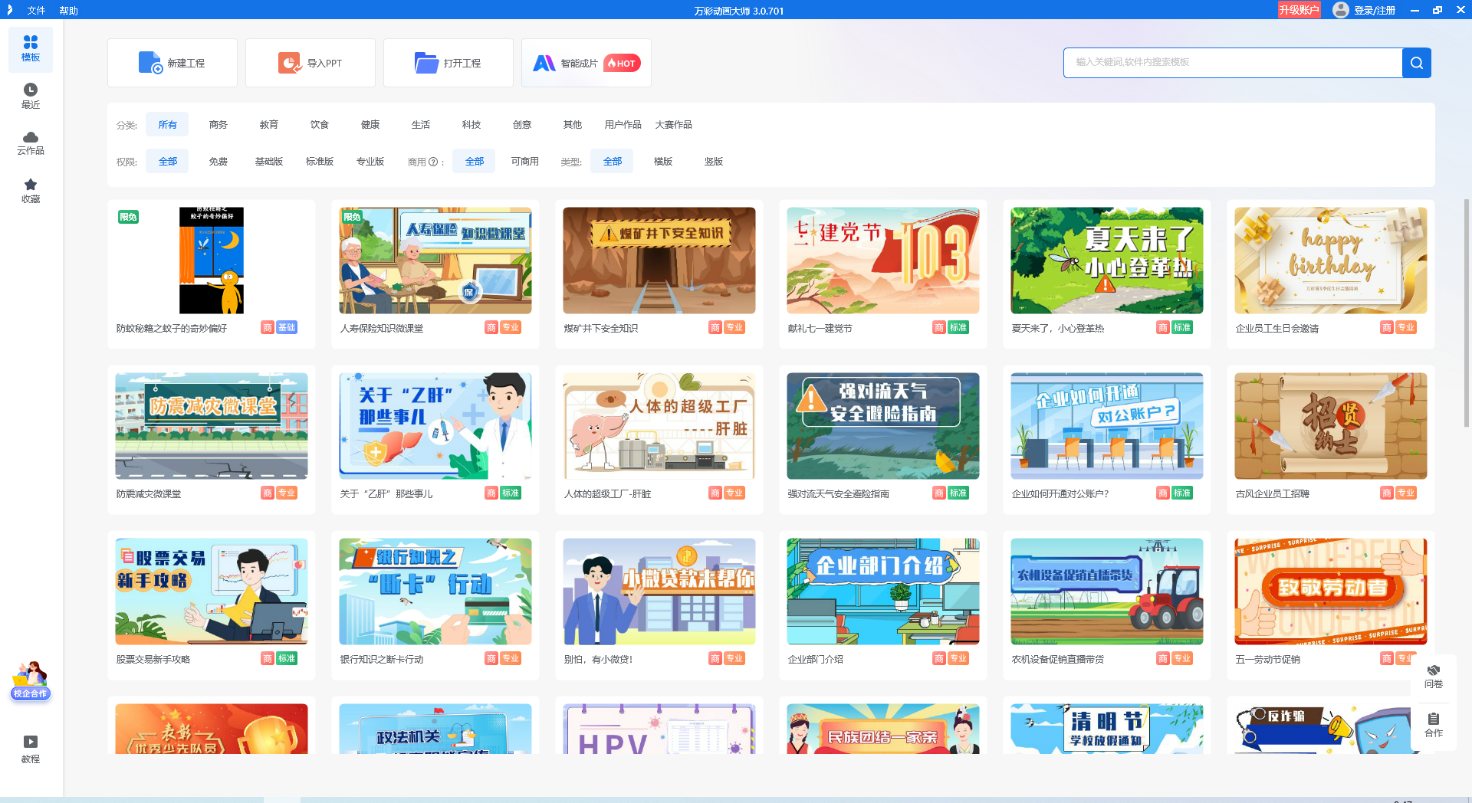This screenshot has height=803, width=1472.
Task: Select 全部 under 类型 filter
Action: click(613, 161)
